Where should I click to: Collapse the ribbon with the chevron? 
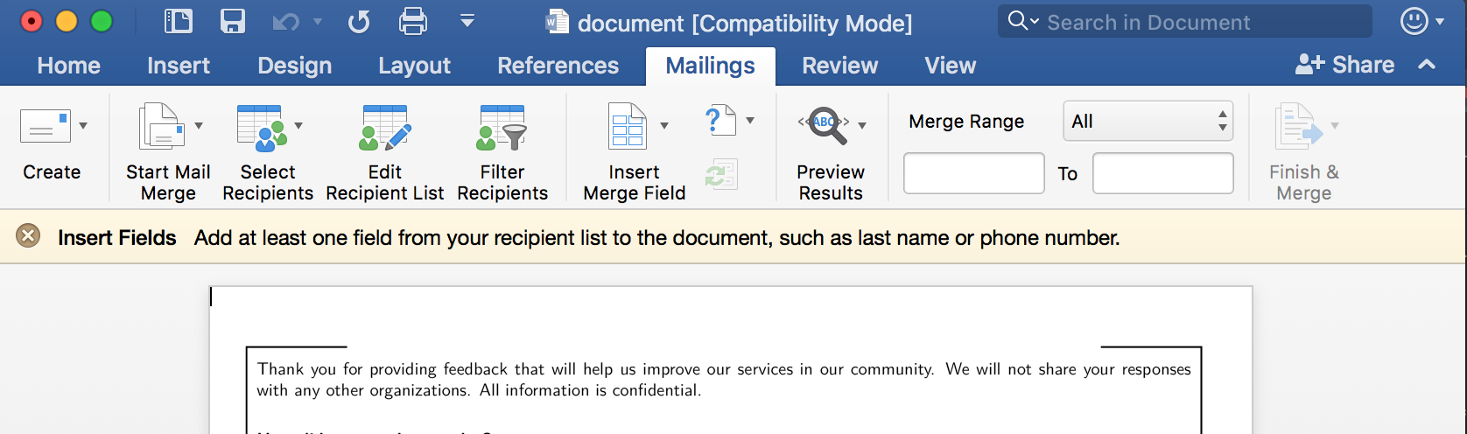1427,64
